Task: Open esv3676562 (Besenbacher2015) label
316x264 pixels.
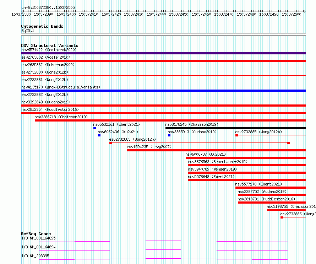Action: [x=218, y=162]
